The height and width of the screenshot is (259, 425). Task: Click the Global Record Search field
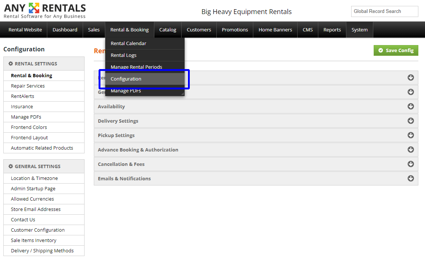[x=384, y=11]
